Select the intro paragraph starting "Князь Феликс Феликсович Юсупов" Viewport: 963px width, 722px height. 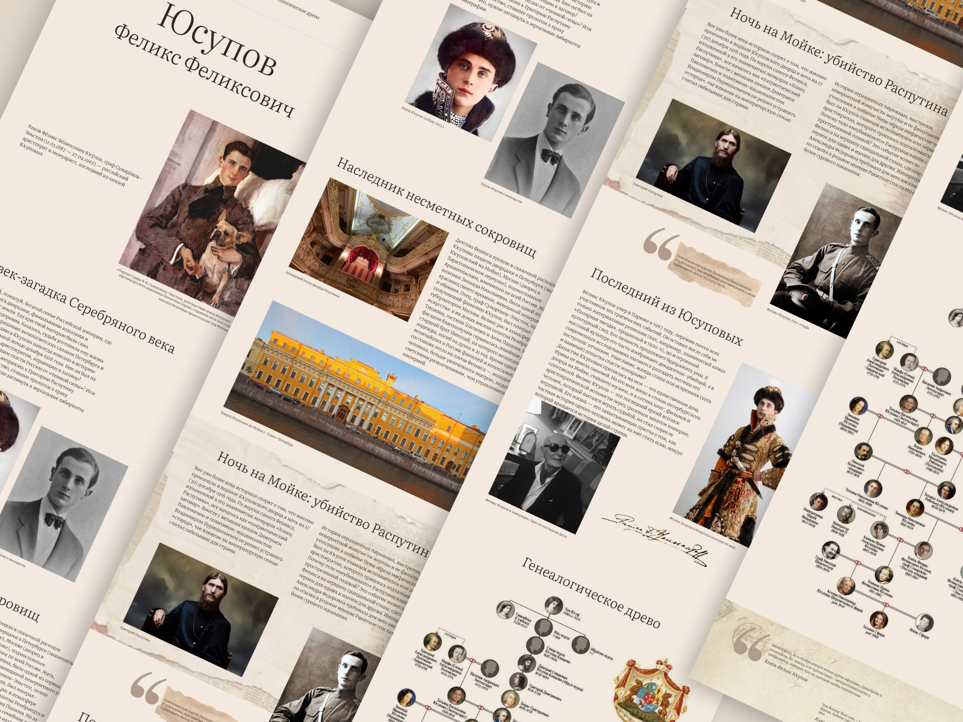[81, 156]
